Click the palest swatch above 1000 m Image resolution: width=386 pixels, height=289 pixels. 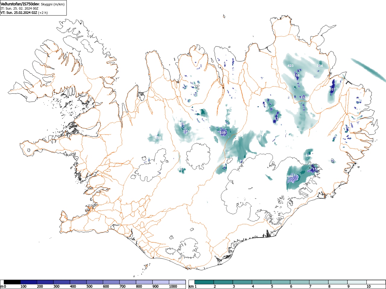point(177,282)
